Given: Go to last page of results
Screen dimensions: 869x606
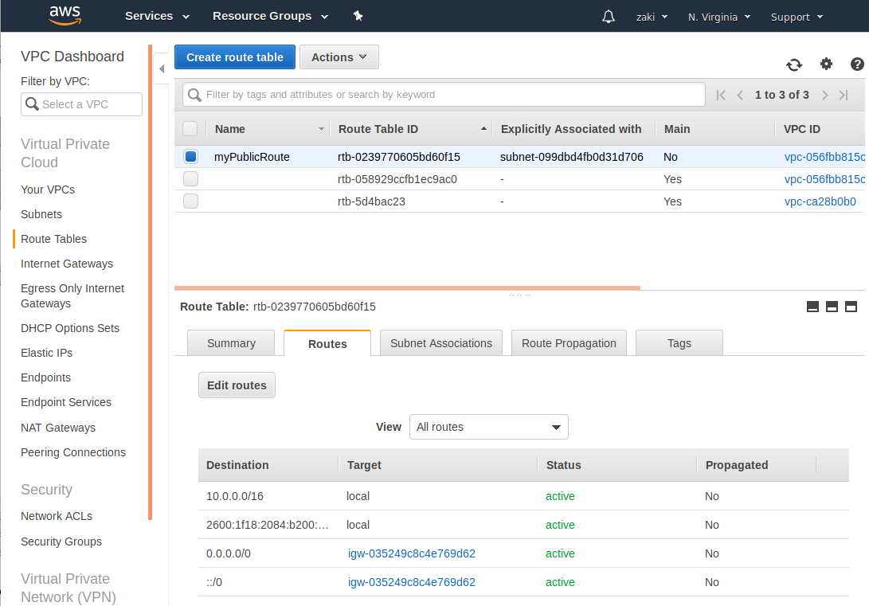Looking at the screenshot, I should 844,95.
